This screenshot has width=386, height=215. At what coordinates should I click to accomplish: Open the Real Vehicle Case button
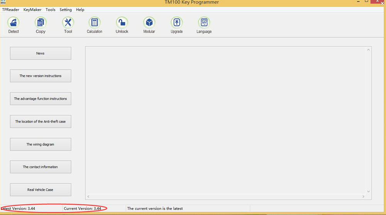41,190
